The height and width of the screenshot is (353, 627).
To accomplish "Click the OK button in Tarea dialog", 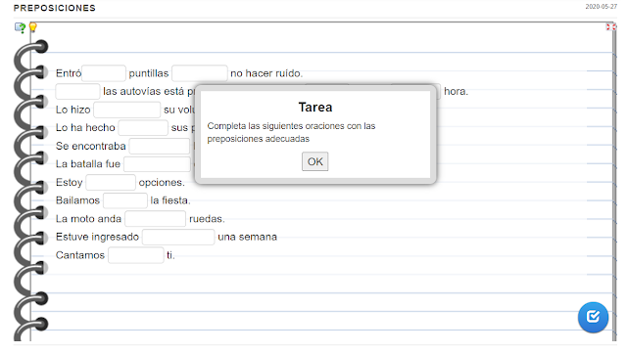I will pos(314,161).
